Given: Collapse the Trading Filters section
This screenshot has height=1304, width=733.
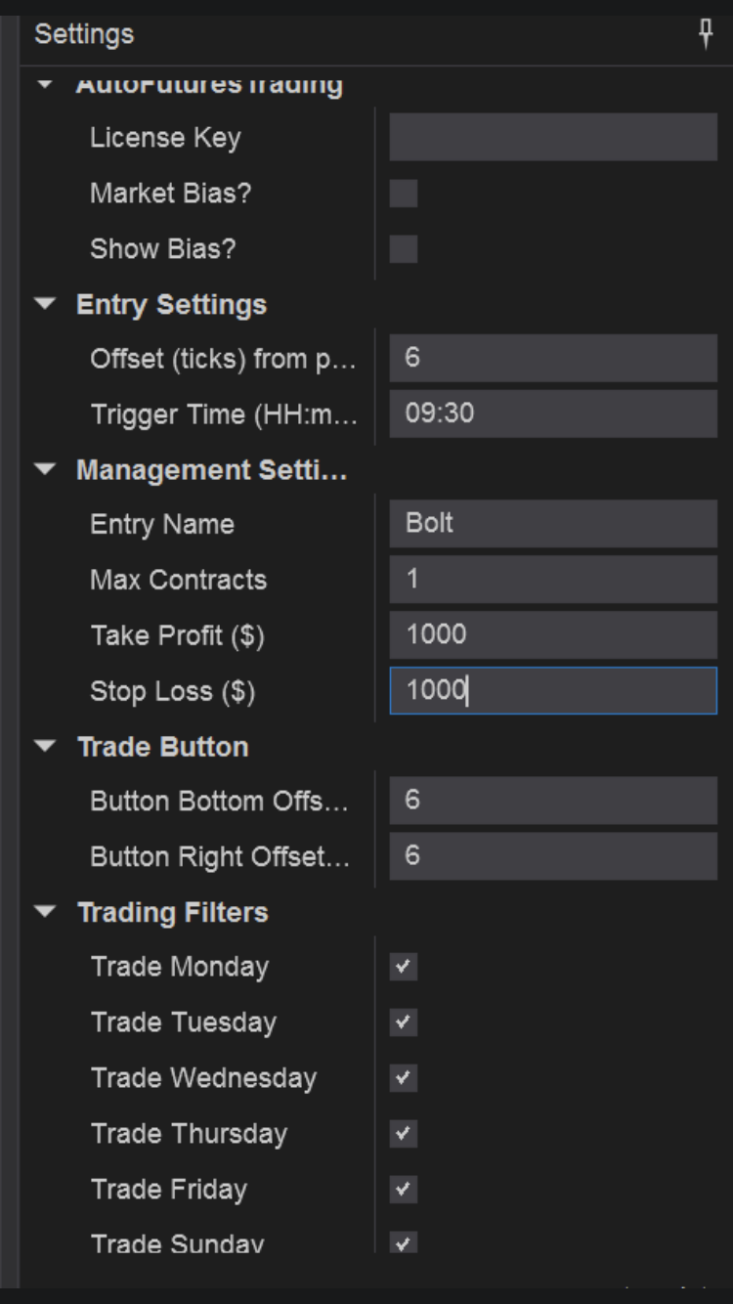Looking at the screenshot, I should (x=44, y=912).
